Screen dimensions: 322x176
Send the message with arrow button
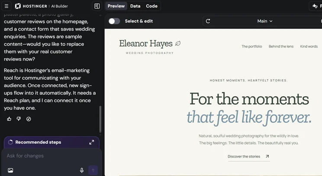[93, 170]
